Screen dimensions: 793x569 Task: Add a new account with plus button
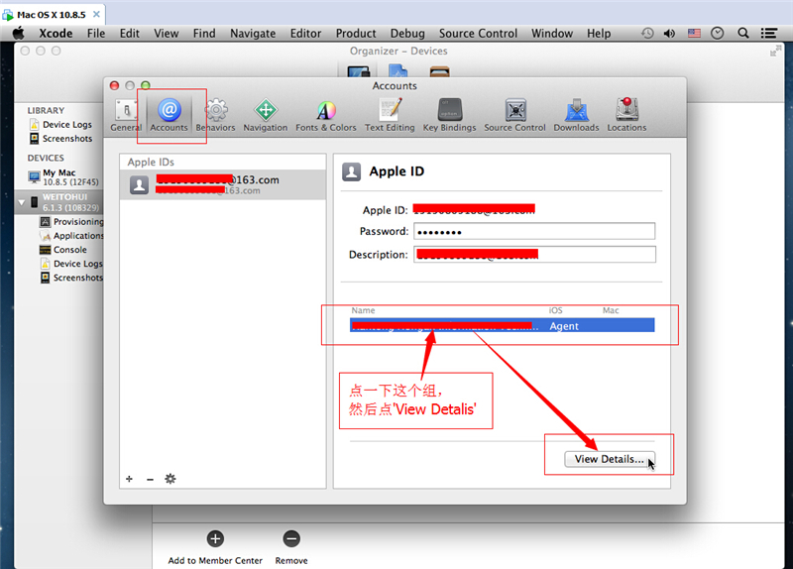130,479
